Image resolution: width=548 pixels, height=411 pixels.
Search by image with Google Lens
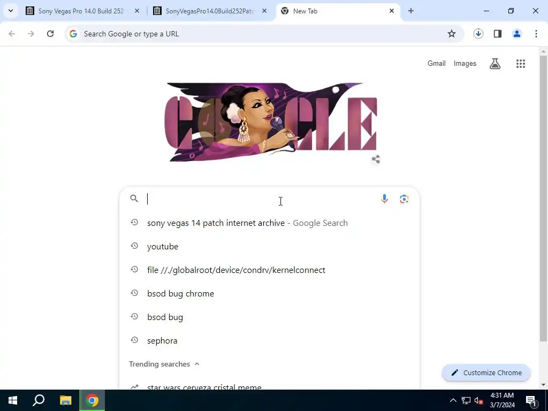(404, 199)
